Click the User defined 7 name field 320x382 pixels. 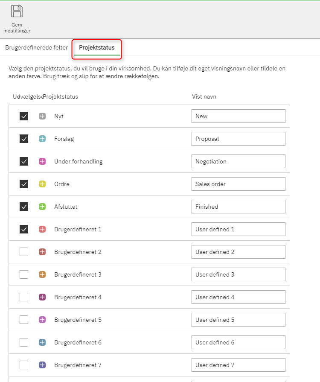pyautogui.click(x=238, y=365)
